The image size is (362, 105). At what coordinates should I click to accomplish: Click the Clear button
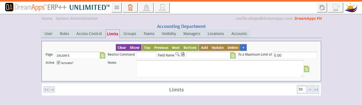coord(122,47)
